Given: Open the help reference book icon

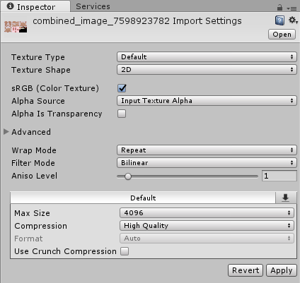Looking at the screenshot, I should tap(279, 20).
